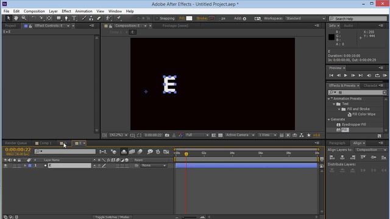390x219 pixels.
Task: Toggle Hide Shy Layers switch in timeline
Action: point(124,151)
